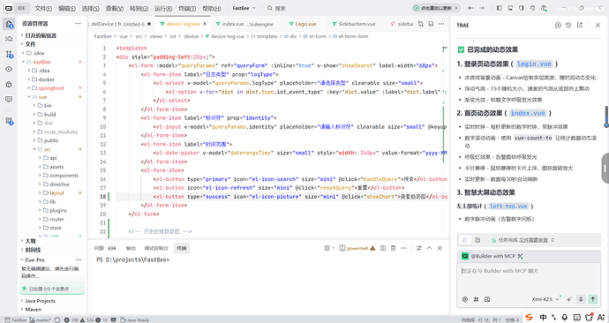Viewport: 609px width, 323px height.
Task: Open the Source Control view
Action: [x=9, y=55]
